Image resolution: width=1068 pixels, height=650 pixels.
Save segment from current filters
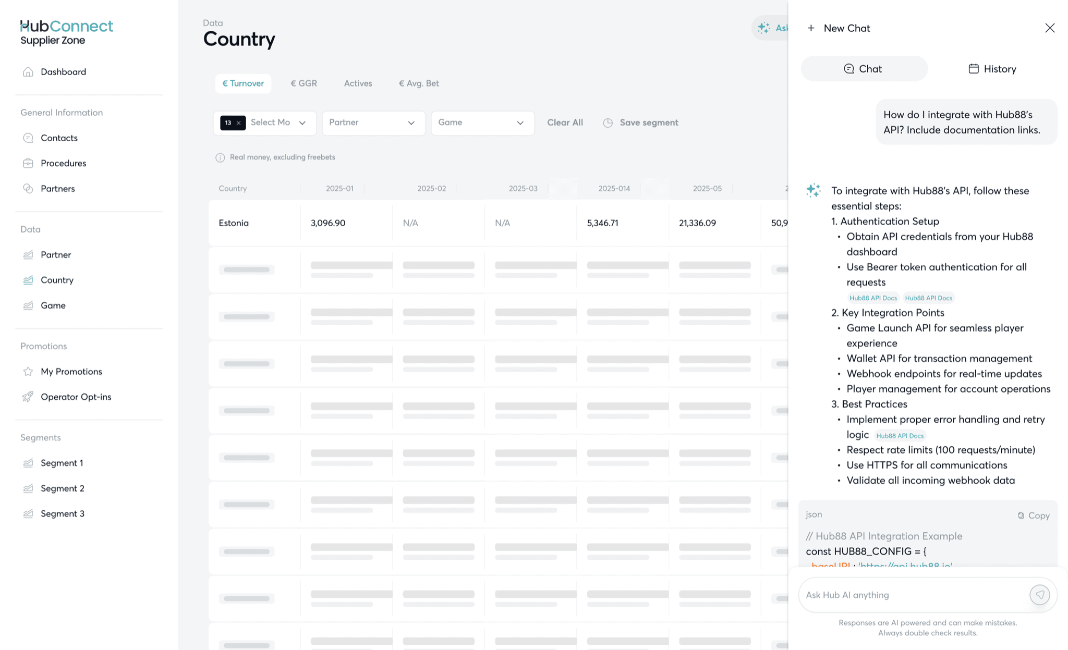point(640,122)
